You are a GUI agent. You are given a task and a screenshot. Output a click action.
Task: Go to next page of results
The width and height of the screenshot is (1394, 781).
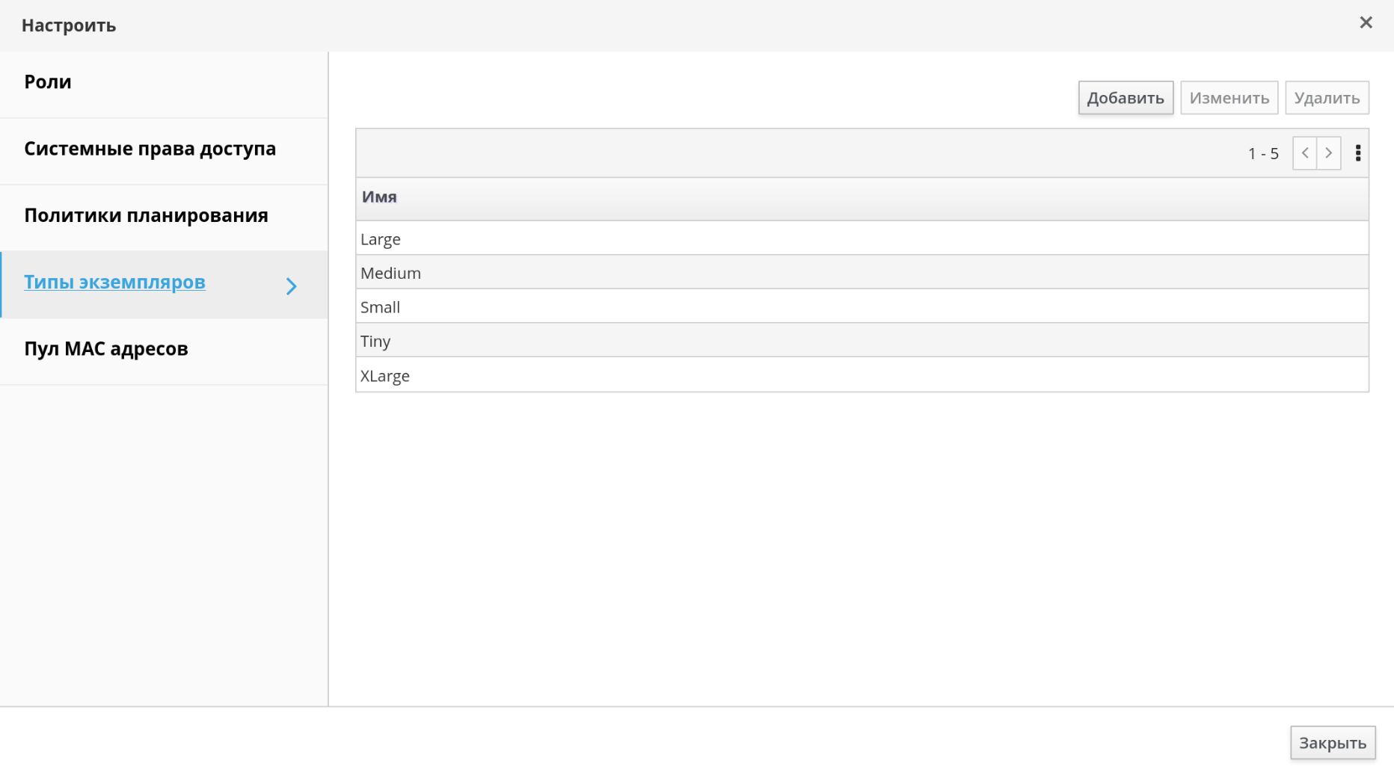coord(1329,153)
